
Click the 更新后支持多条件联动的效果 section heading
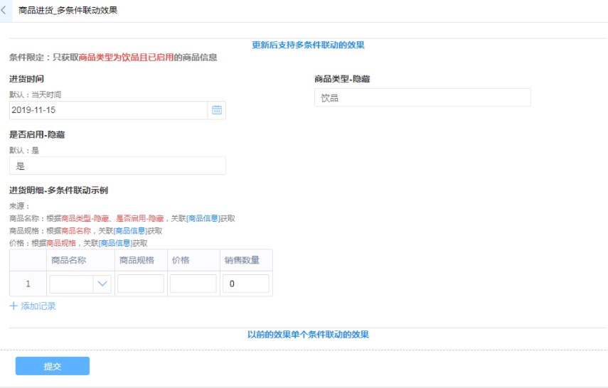308,45
